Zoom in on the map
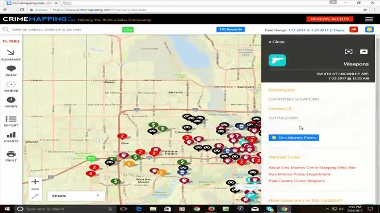The height and width of the screenshot is (213, 380). [35, 181]
